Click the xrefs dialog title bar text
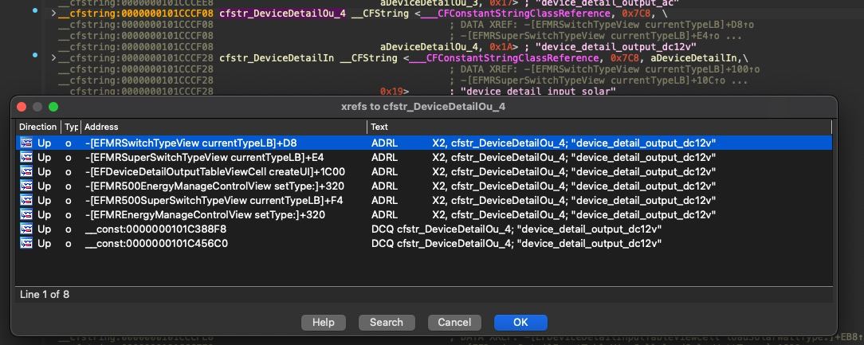 423,107
